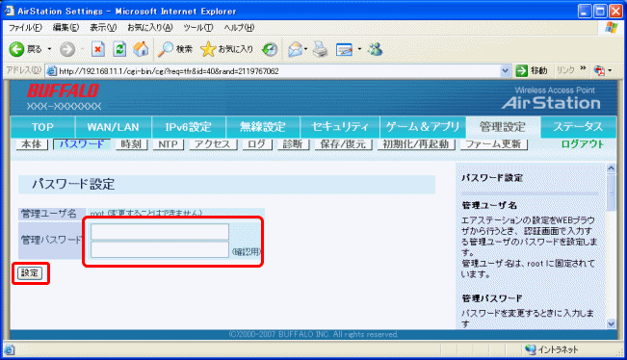Image resolution: width=627 pixels, height=360 pixels.
Task: Open the PDF tool dropdown arrow
Action: click(610, 70)
